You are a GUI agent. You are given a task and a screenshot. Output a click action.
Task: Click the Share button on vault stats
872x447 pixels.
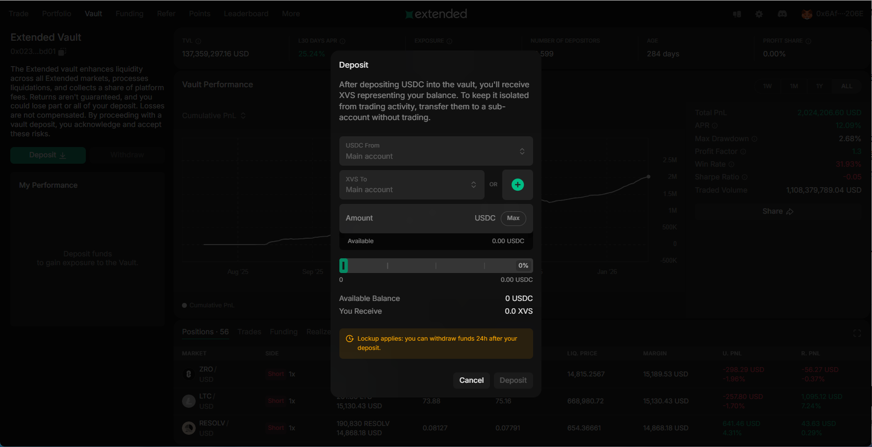click(x=777, y=211)
